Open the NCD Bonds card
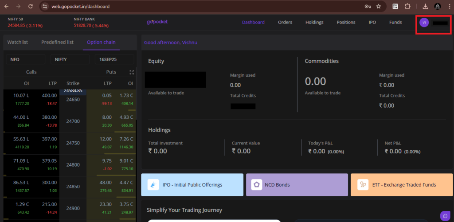The height and width of the screenshot is (222, 454). [x=297, y=185]
